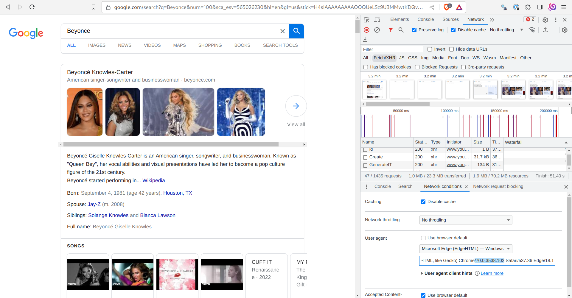The image size is (572, 298).
Task: Open DevTools inspect element tool
Action: tap(367, 19)
